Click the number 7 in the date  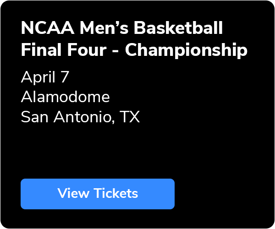coord(65,77)
